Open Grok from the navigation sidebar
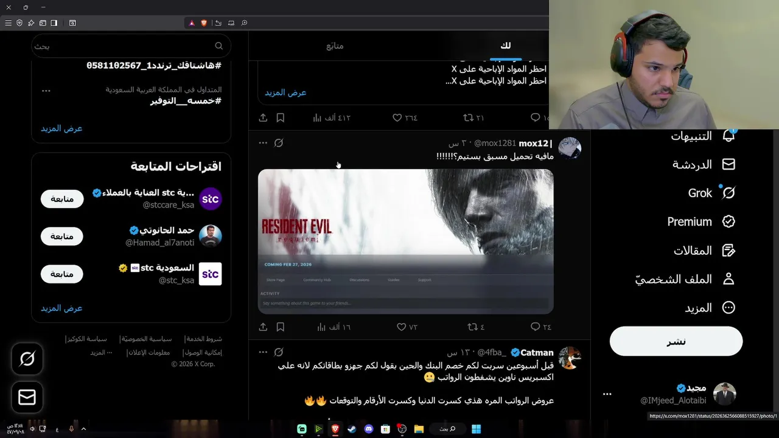The width and height of the screenshot is (779, 438). (712, 193)
